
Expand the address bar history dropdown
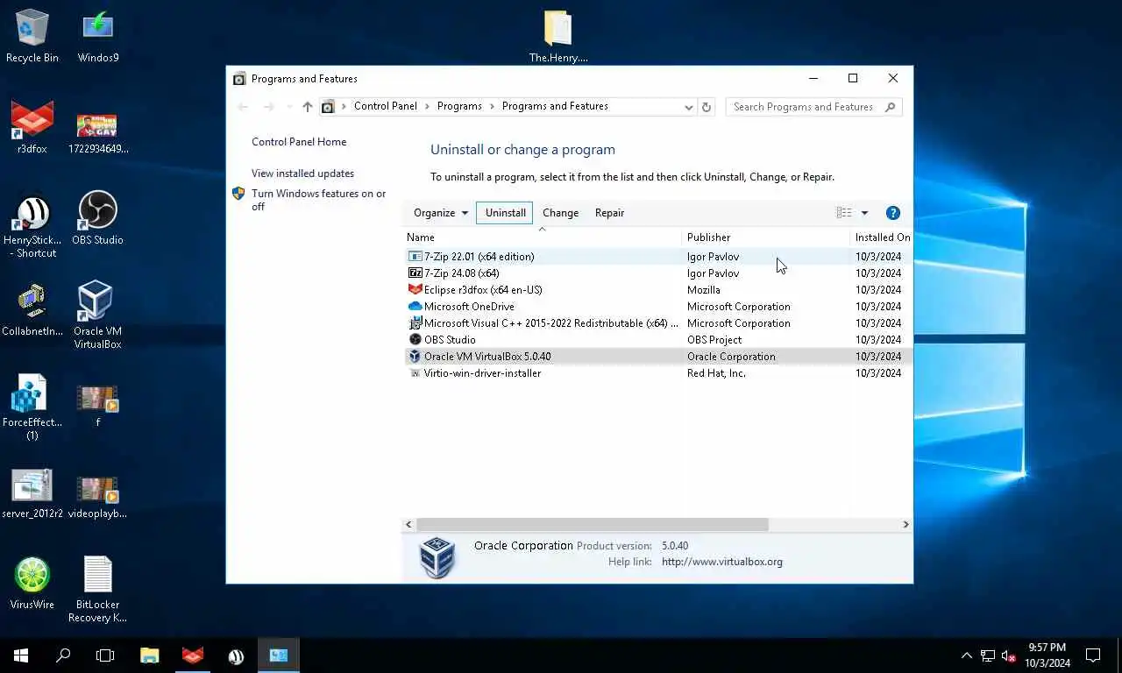689,107
